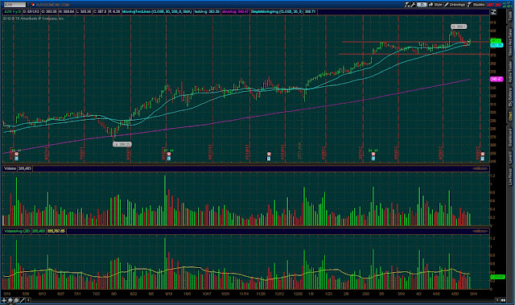Click the symbol input field showing AZO
515x305 pixels.
pyautogui.click(x=14, y=5)
